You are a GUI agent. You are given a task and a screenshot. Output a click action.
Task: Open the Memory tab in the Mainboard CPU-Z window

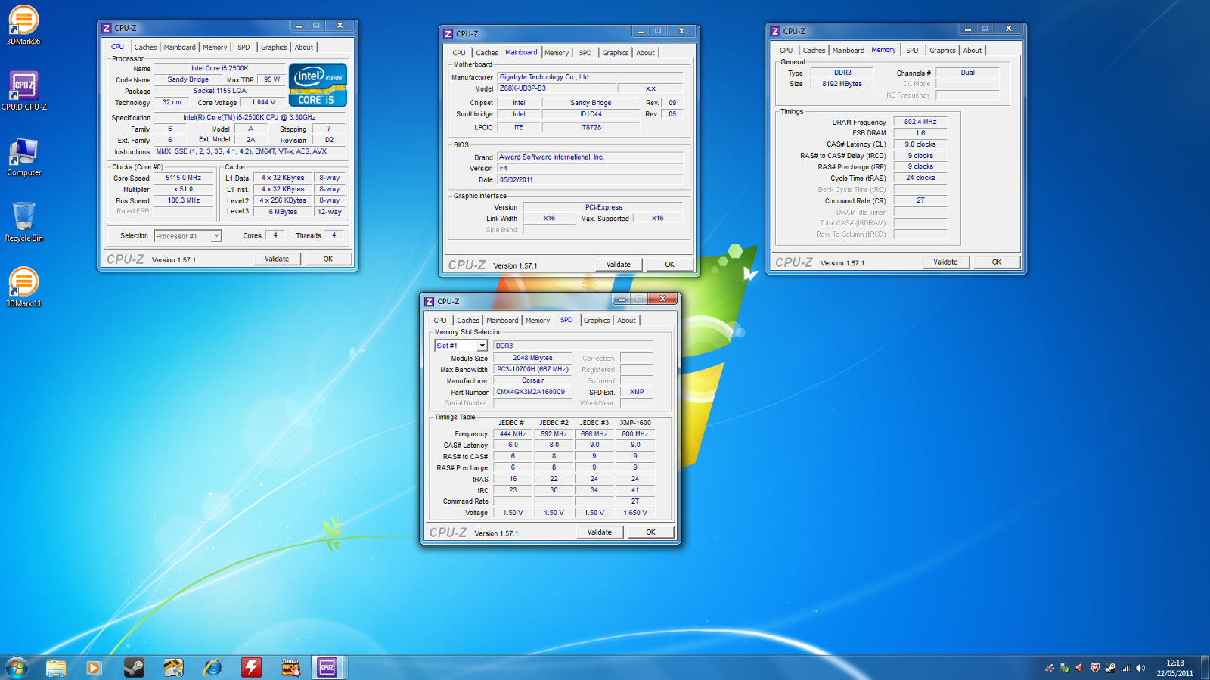(x=557, y=53)
